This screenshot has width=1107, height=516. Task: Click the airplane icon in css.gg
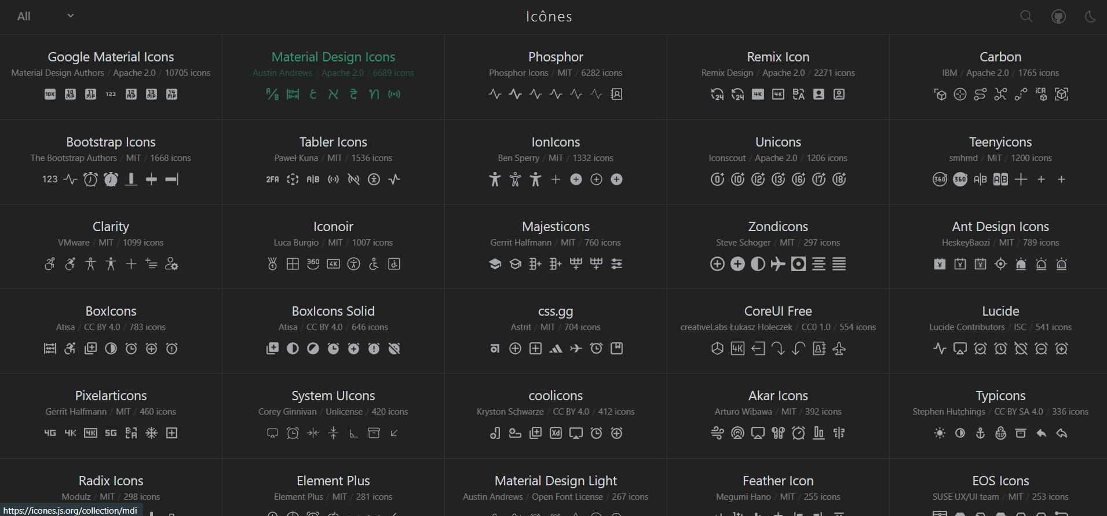[576, 349]
